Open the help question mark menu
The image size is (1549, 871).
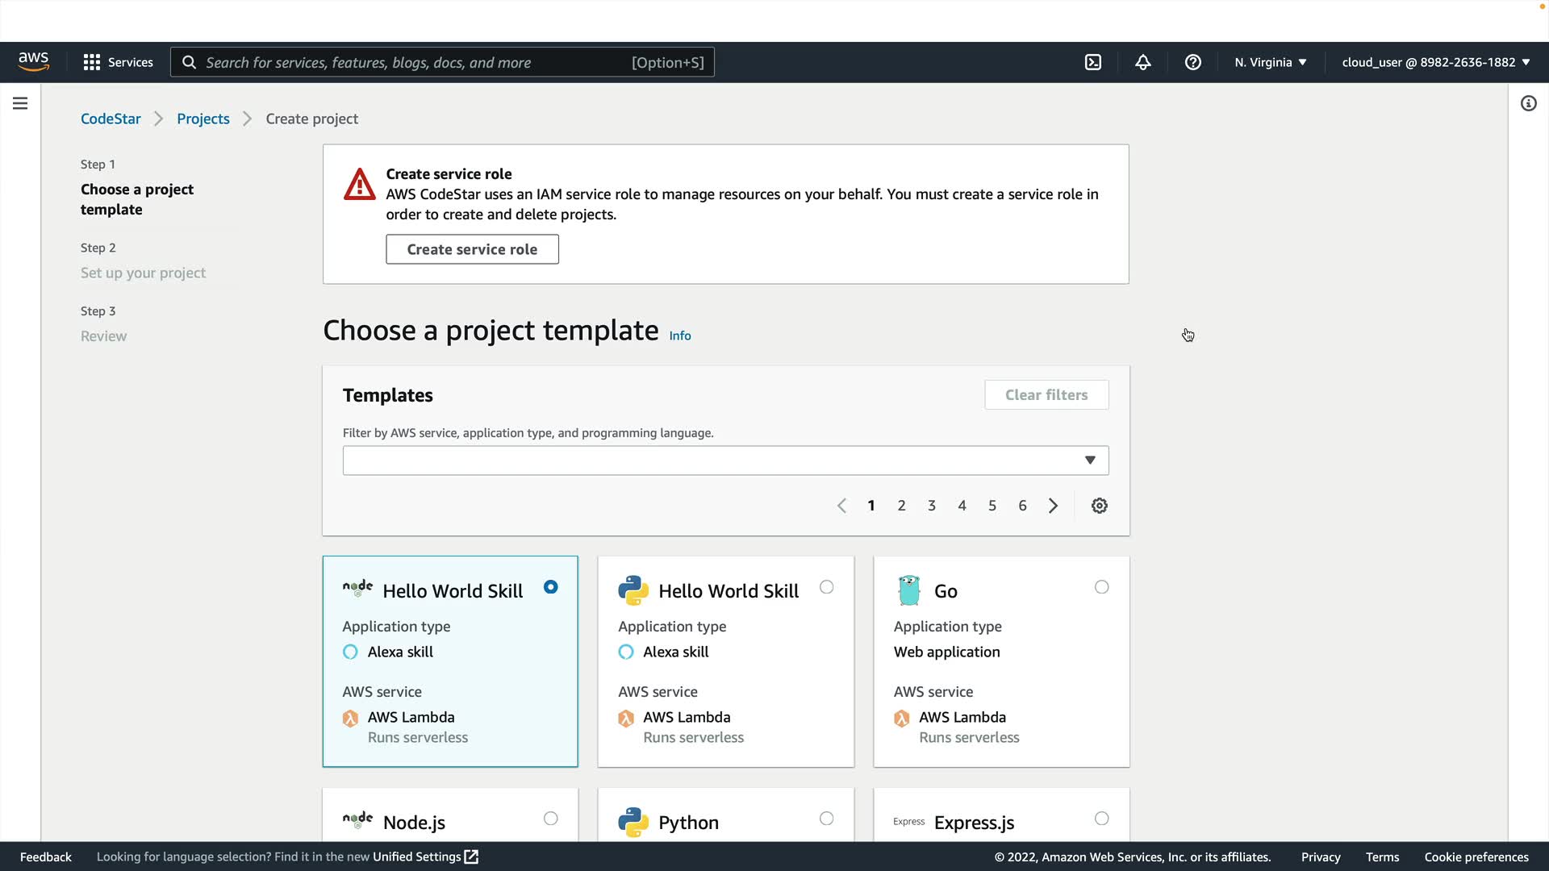1193,62
